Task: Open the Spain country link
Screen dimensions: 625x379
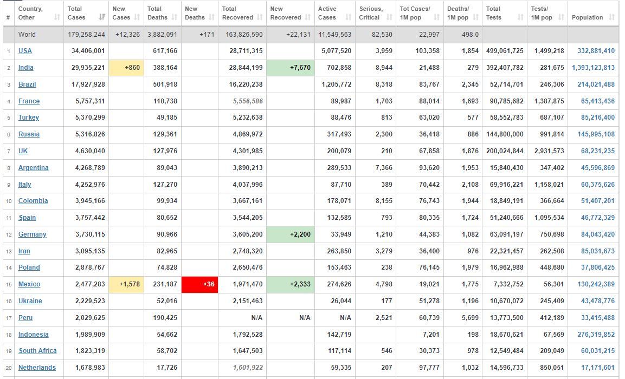Action: click(27, 217)
